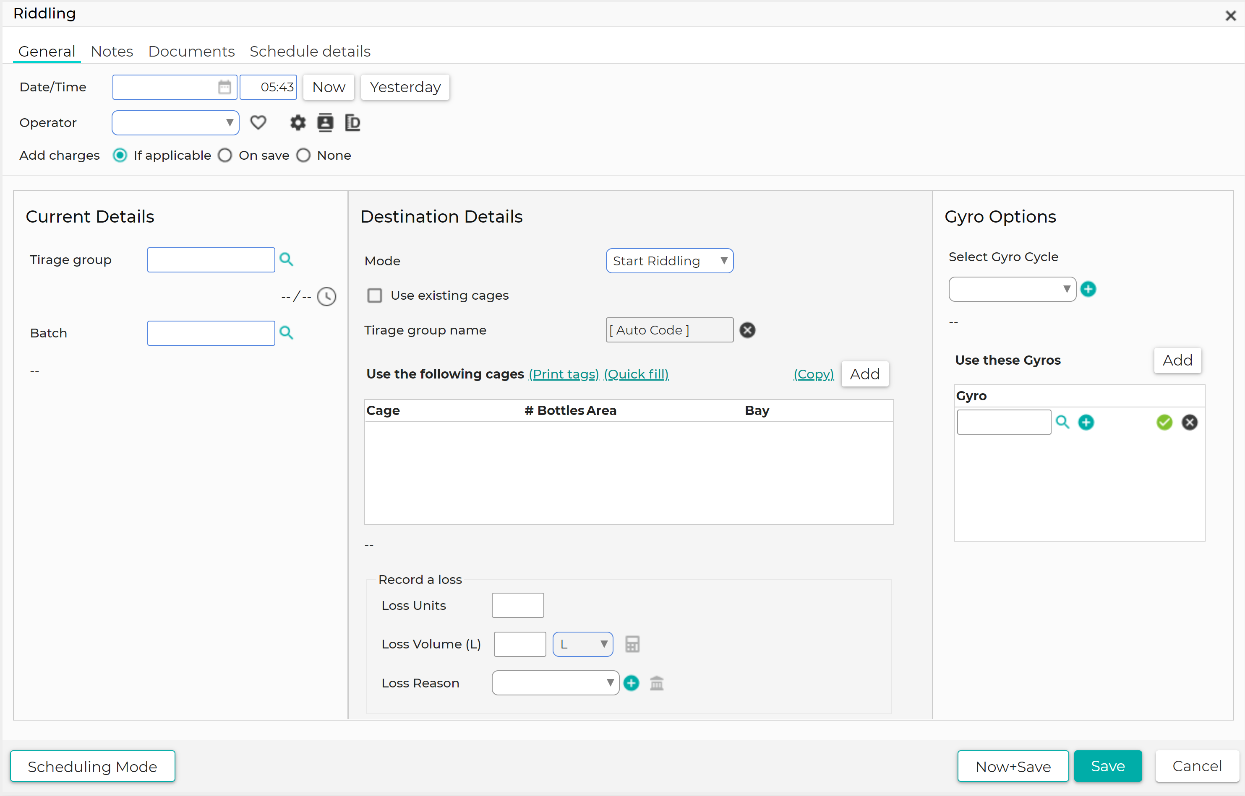Open the Loss Volume unit dropdown
The width and height of the screenshot is (1245, 796).
coord(583,644)
